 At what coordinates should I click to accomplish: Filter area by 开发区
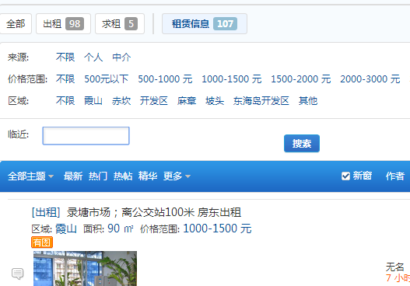pos(154,101)
